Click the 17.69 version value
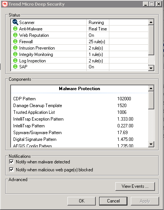The image size is (164, 210). (123, 133)
